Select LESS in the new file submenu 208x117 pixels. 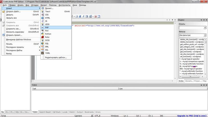pyautogui.click(x=56, y=24)
